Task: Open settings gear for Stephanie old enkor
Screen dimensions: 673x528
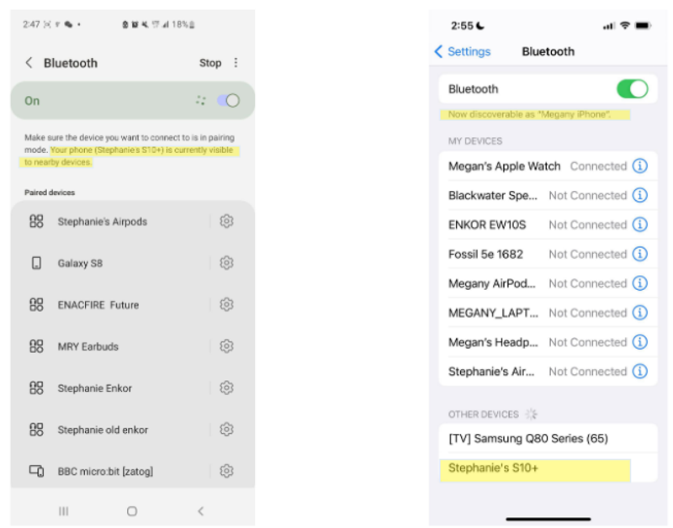Action: point(226,430)
